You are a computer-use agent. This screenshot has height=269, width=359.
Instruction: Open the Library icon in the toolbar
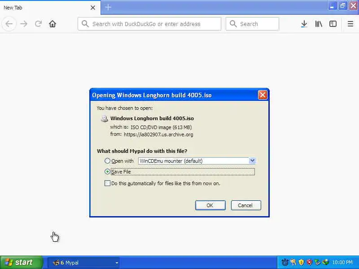pyautogui.click(x=319, y=24)
